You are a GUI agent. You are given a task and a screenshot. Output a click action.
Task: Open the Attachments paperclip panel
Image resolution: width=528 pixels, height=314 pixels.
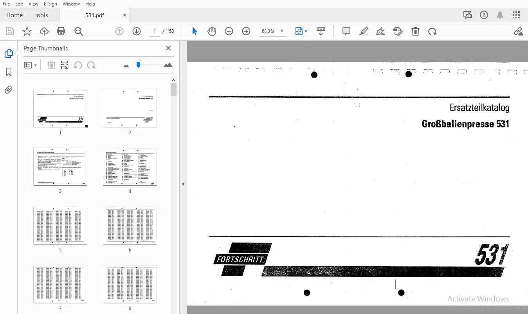(x=9, y=90)
